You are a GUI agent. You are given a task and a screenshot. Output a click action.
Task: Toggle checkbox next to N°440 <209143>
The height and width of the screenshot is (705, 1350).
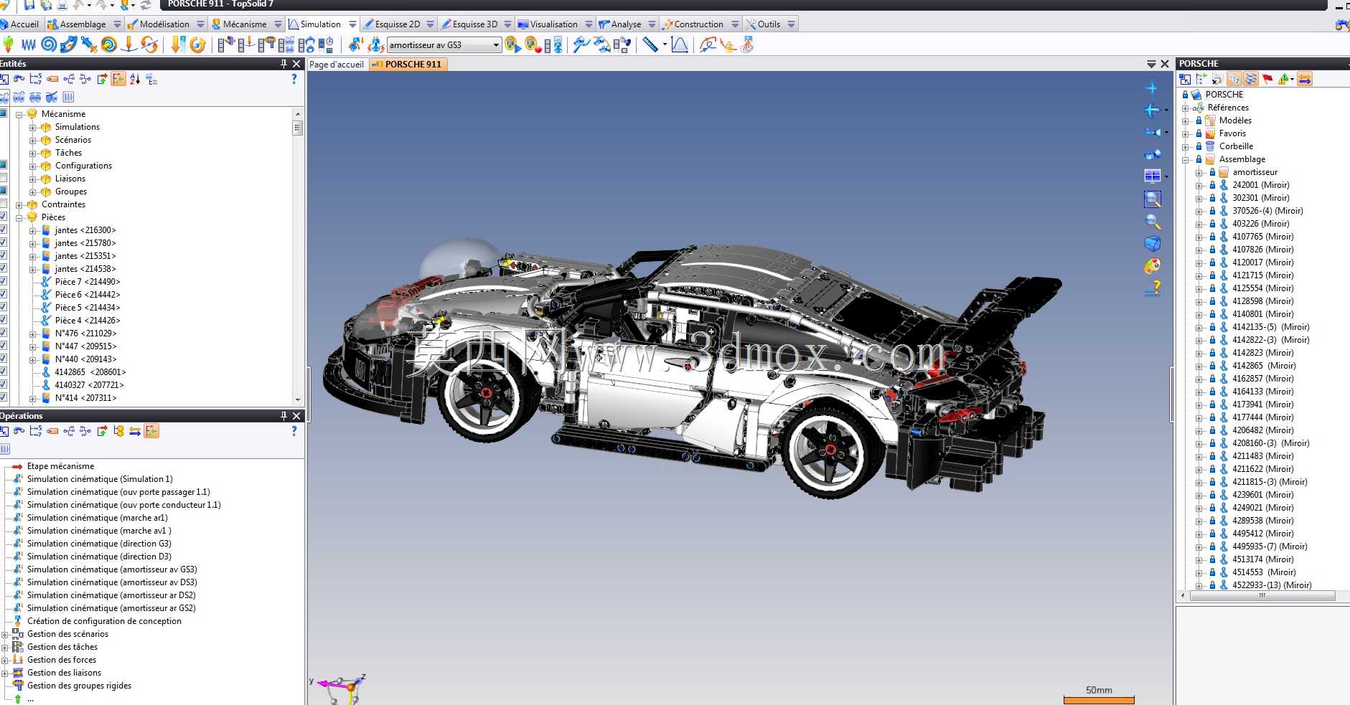4,359
